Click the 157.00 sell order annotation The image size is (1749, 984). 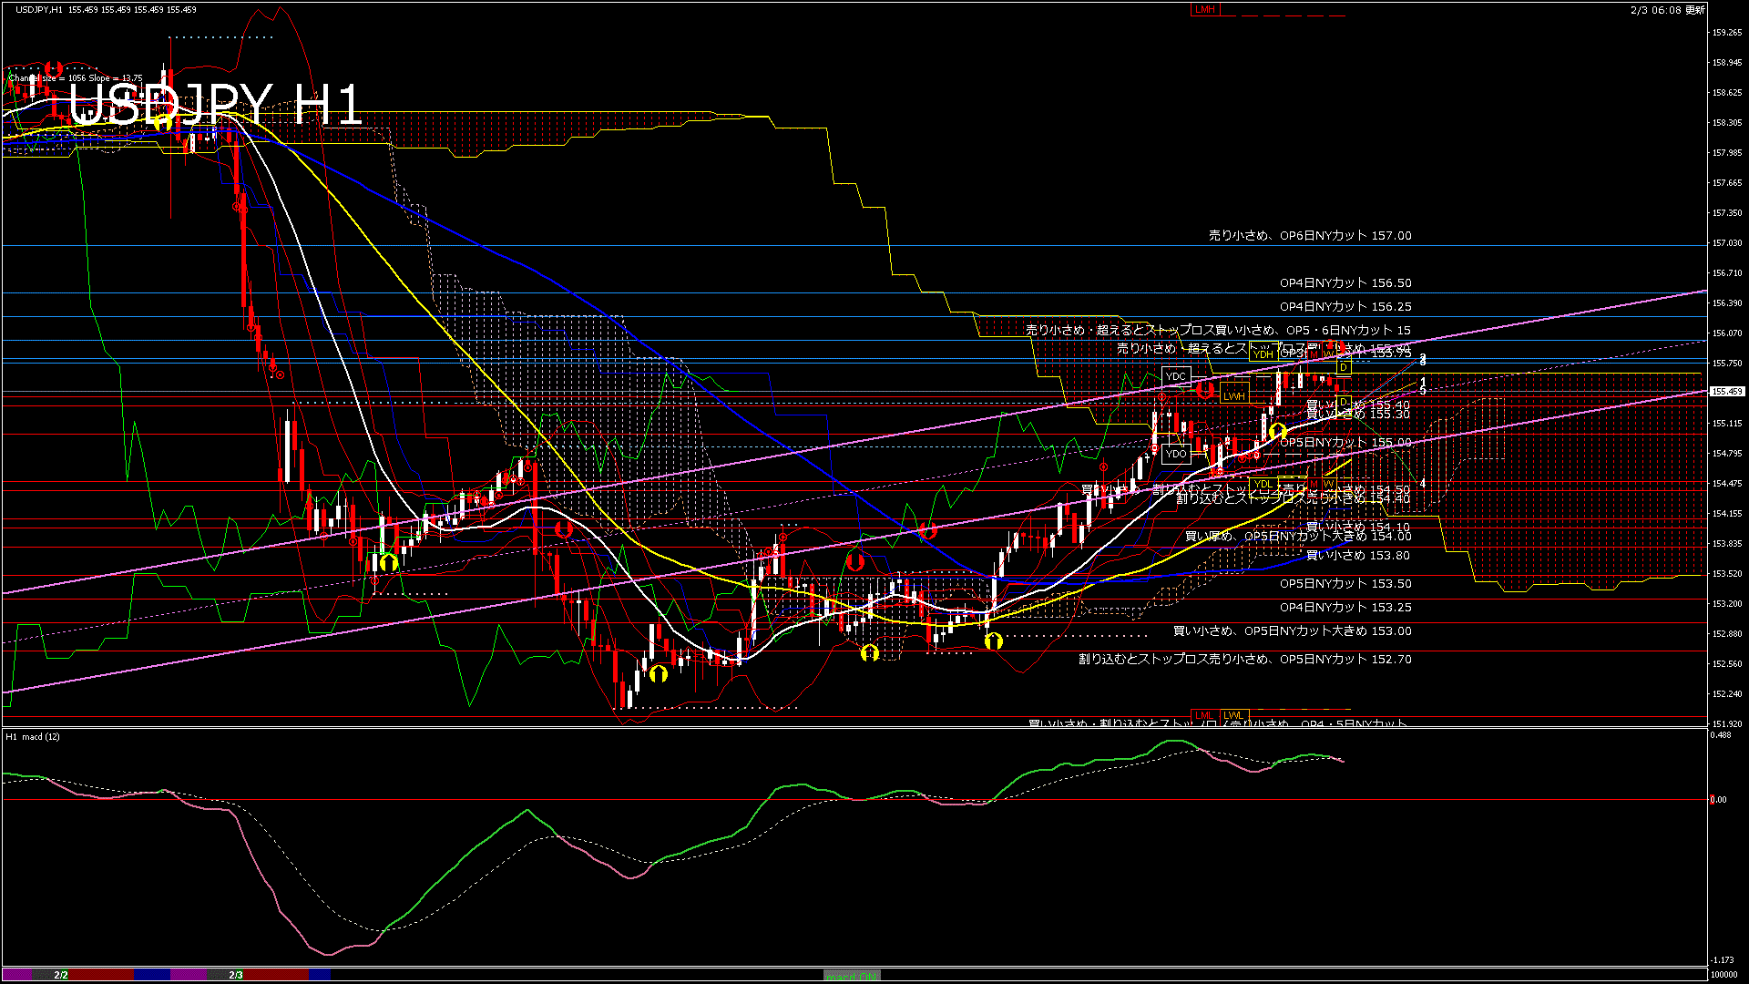coord(1309,235)
